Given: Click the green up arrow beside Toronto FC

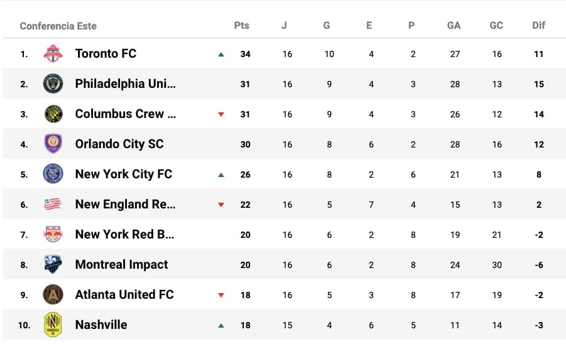Looking at the screenshot, I should click(221, 55).
